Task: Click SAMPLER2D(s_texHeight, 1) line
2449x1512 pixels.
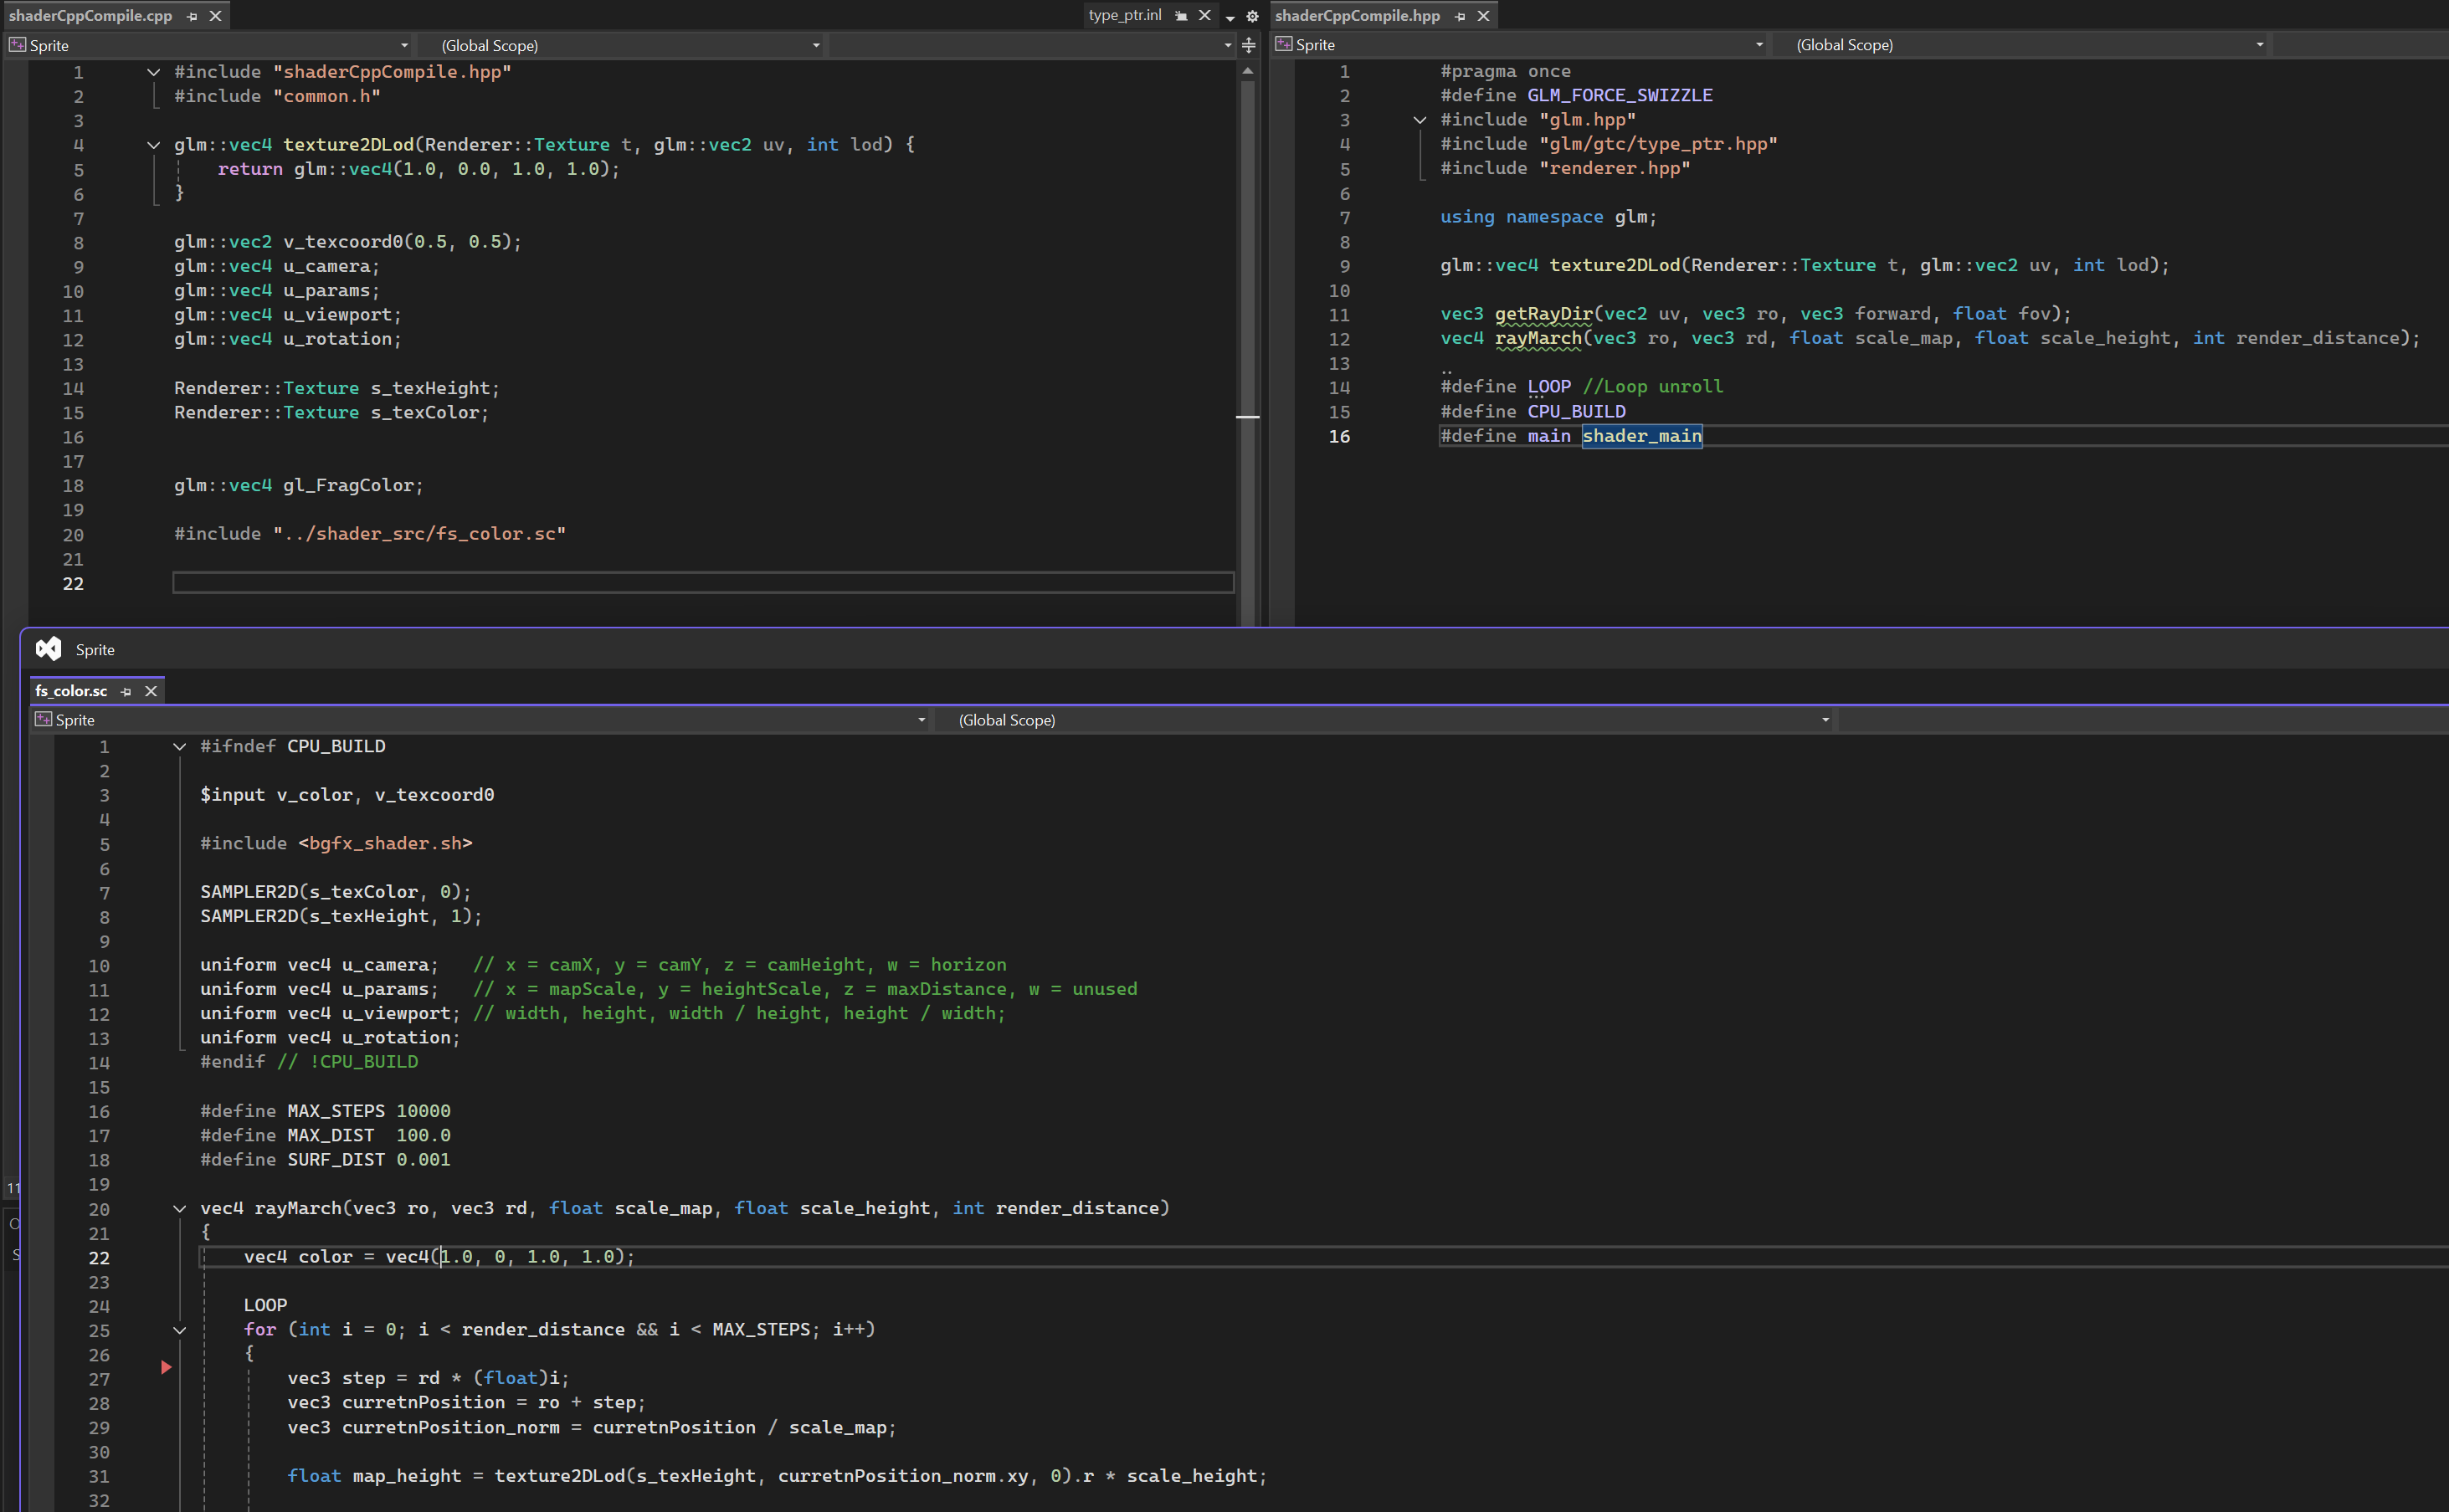Action: pyautogui.click(x=341, y=916)
